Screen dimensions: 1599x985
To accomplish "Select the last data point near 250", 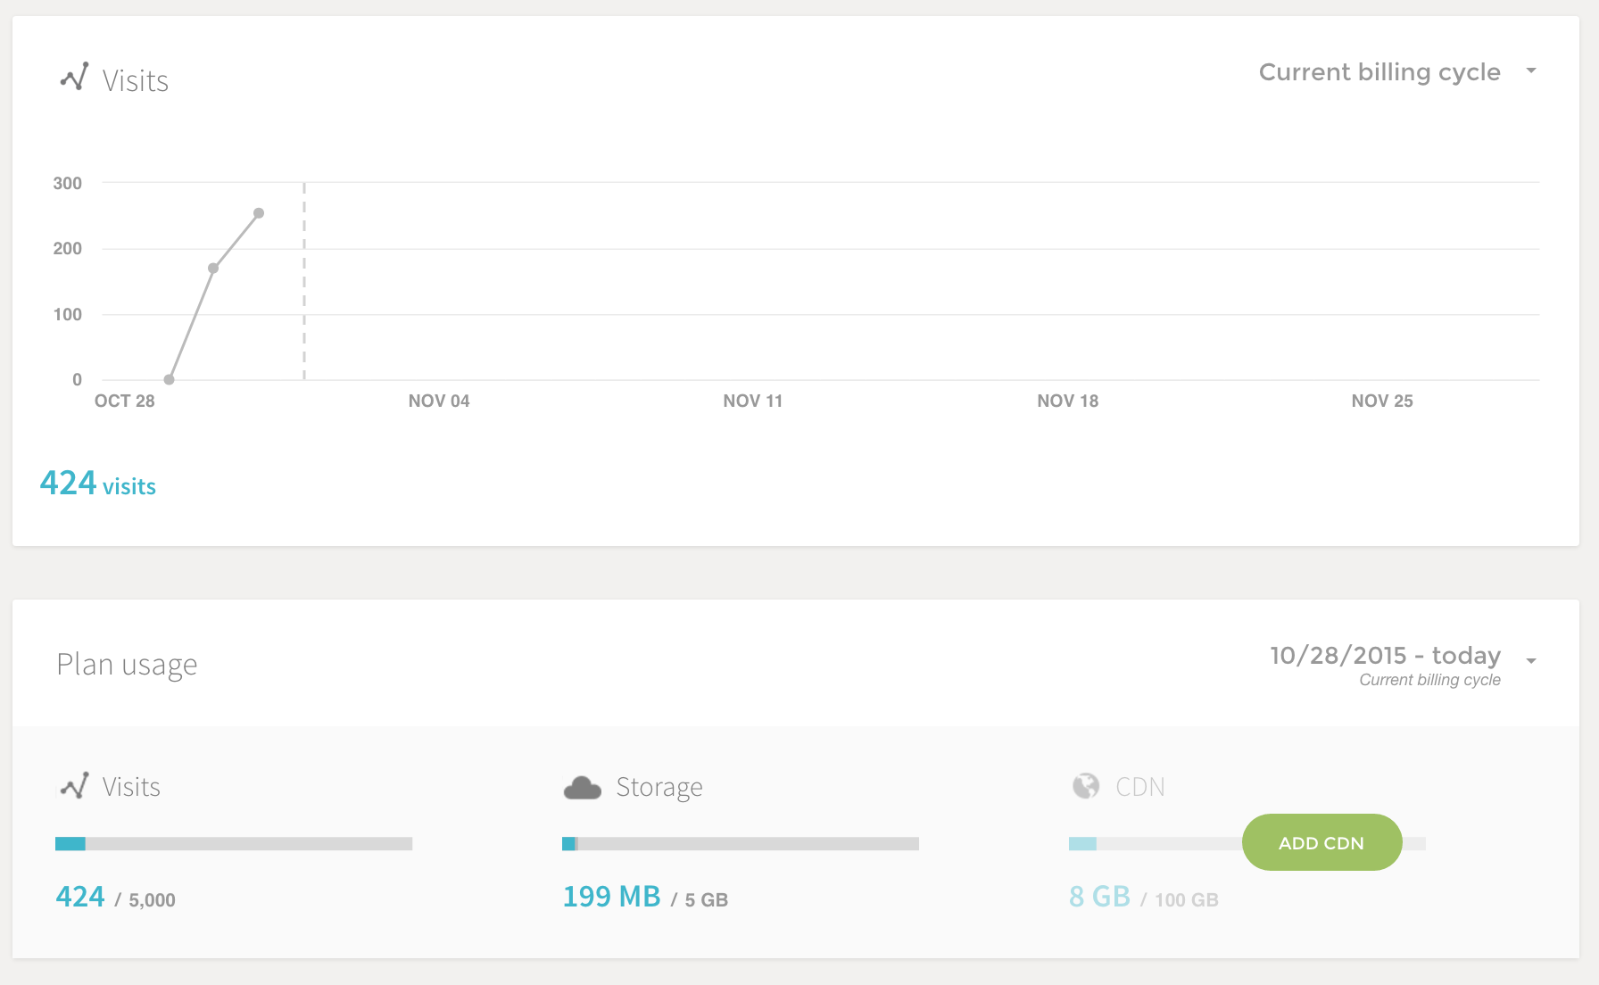I will coord(259,213).
